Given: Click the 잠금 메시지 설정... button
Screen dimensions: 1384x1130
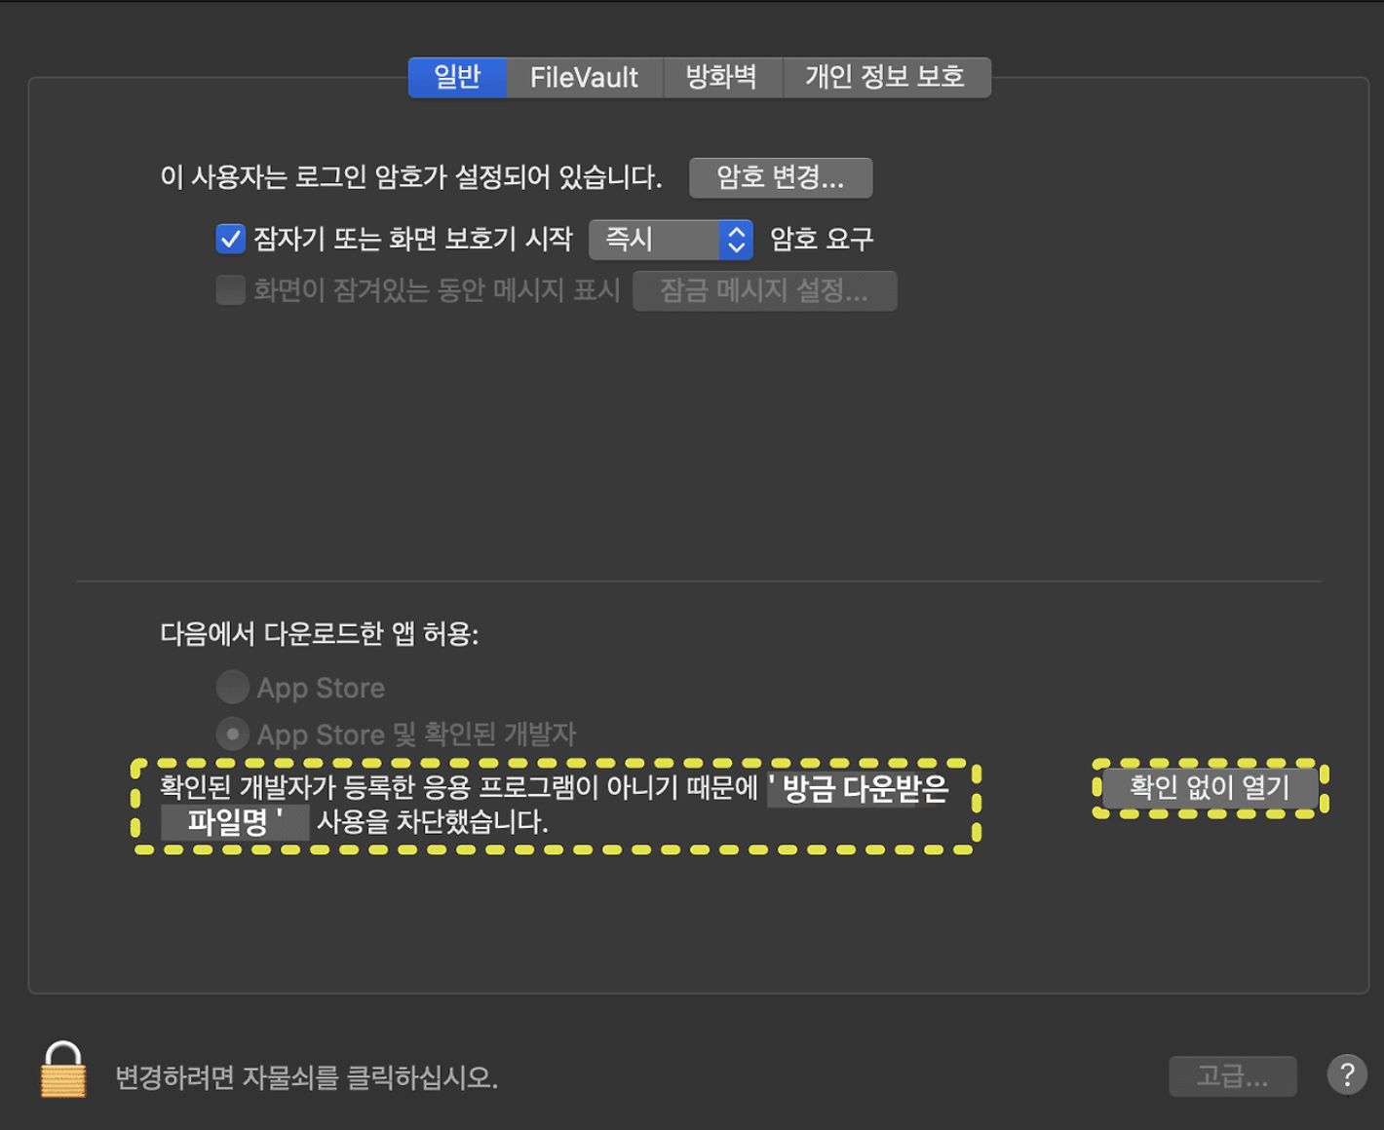Looking at the screenshot, I should [764, 291].
